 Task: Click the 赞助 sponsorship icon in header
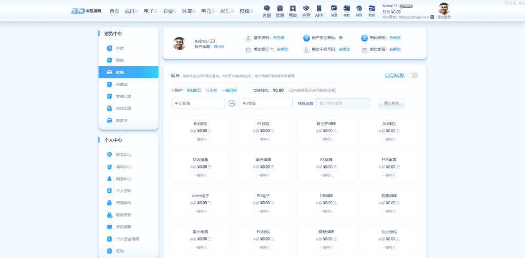293,9
